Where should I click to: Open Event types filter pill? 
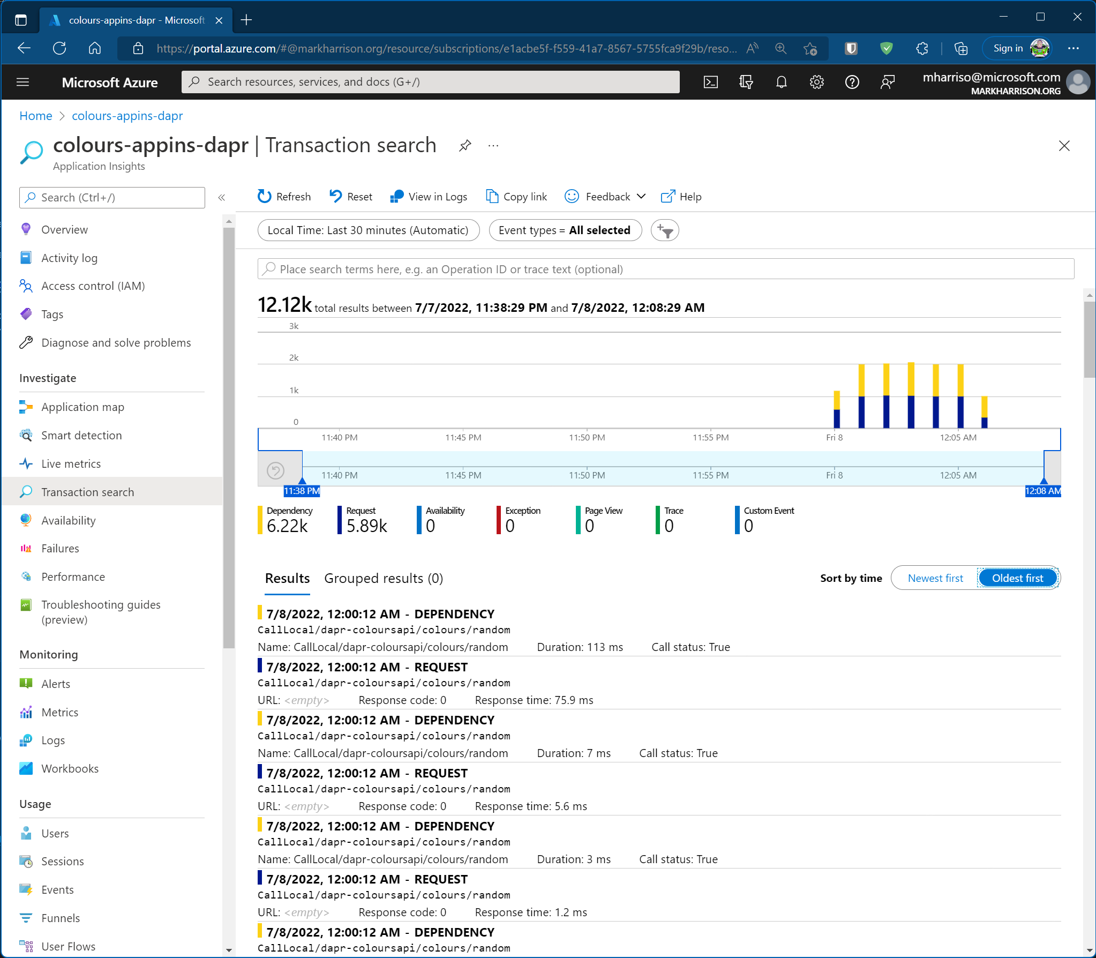[x=565, y=230]
